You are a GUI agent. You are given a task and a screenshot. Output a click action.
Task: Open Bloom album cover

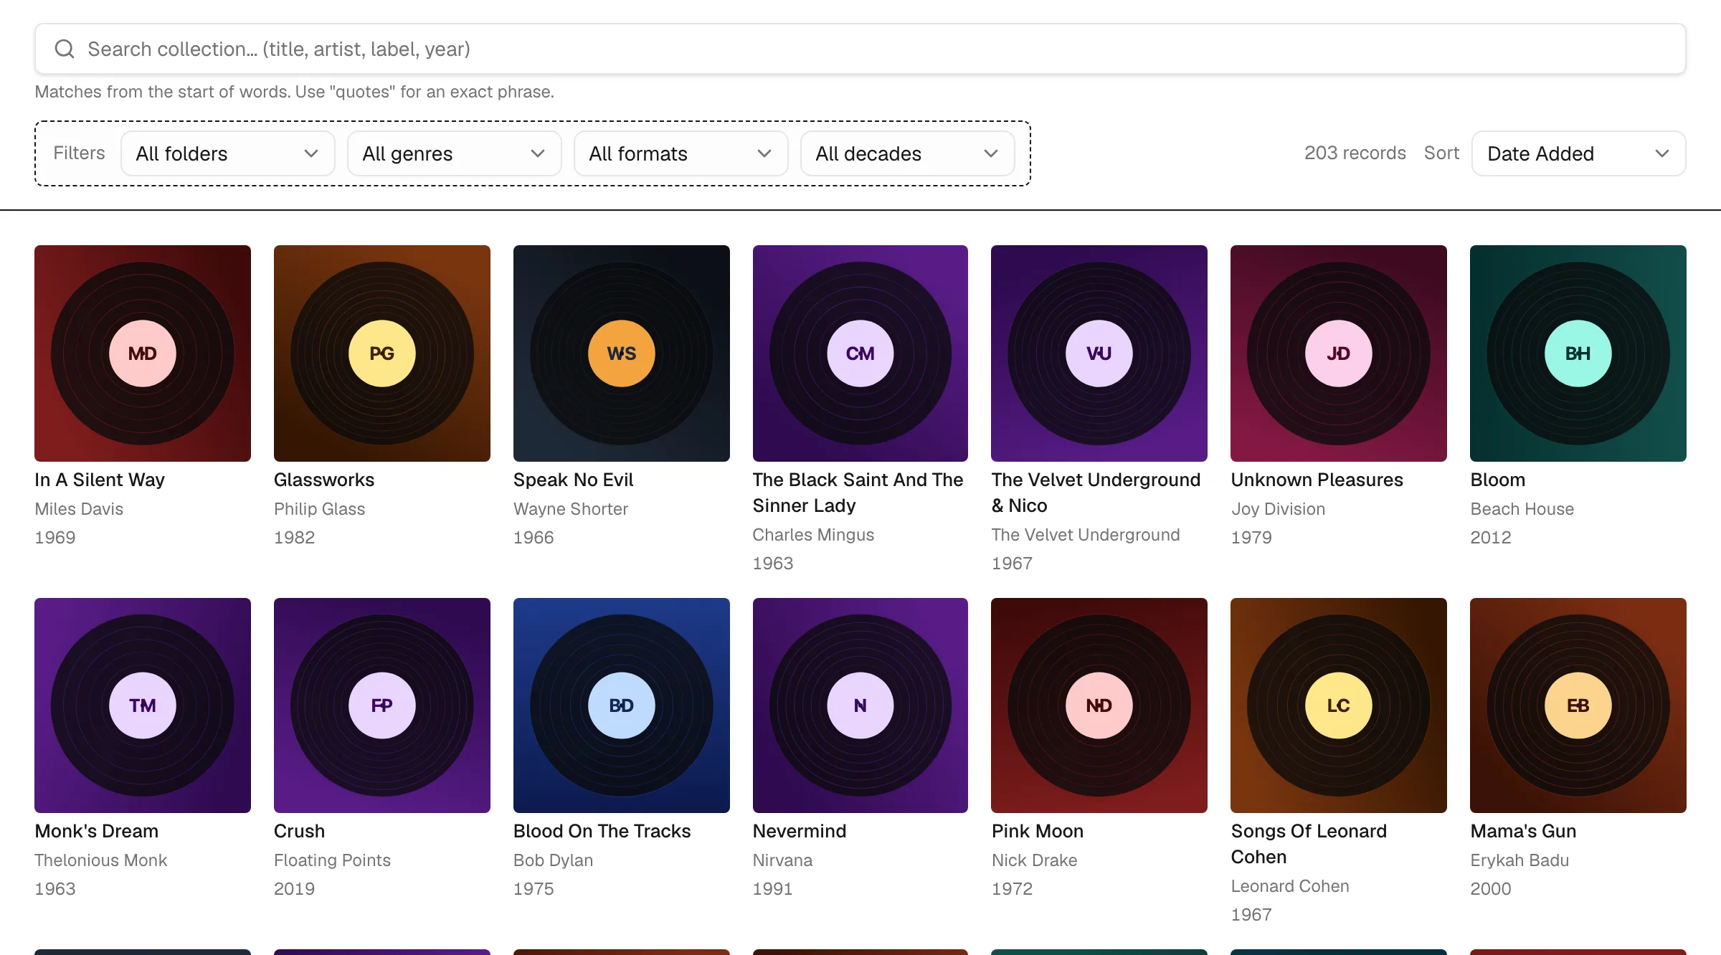click(1578, 353)
